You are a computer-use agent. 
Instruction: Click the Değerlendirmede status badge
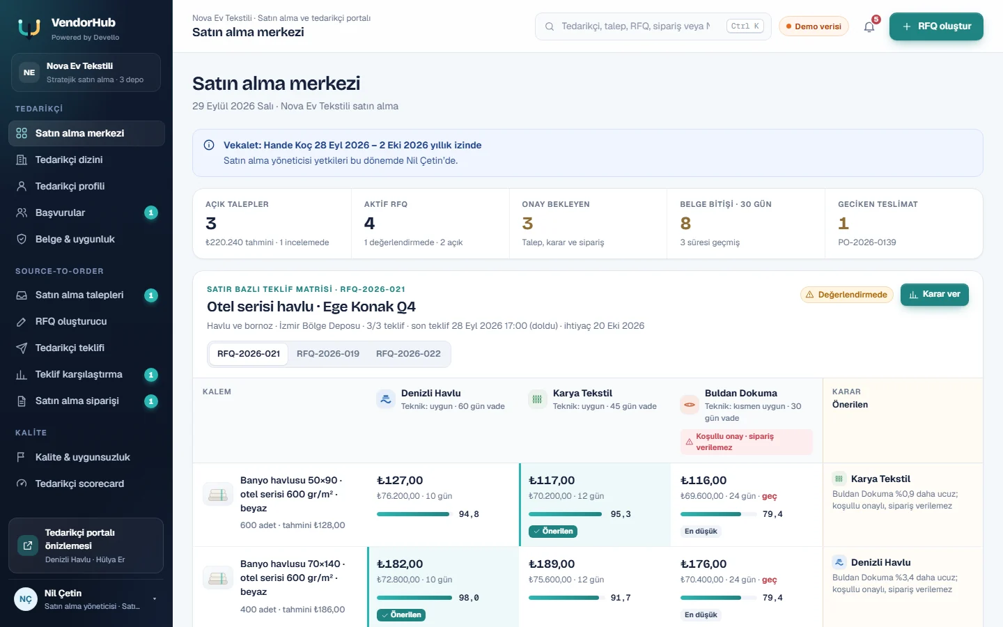tap(846, 295)
